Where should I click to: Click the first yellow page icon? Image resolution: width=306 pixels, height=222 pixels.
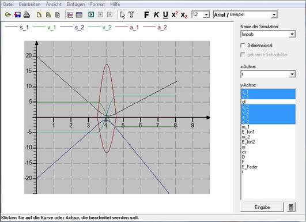pyautogui.click(x=39, y=14)
